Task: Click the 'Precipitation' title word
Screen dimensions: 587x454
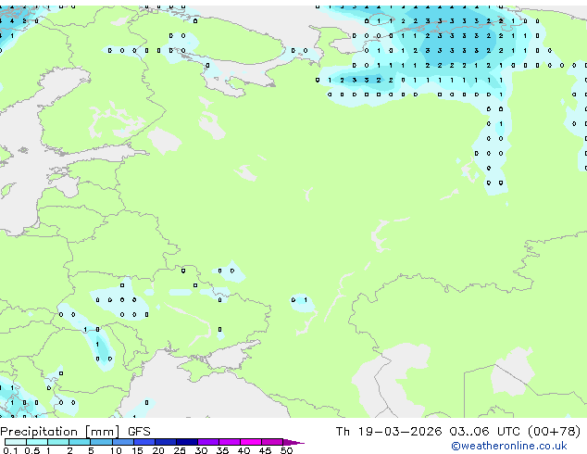Action: tap(39, 432)
